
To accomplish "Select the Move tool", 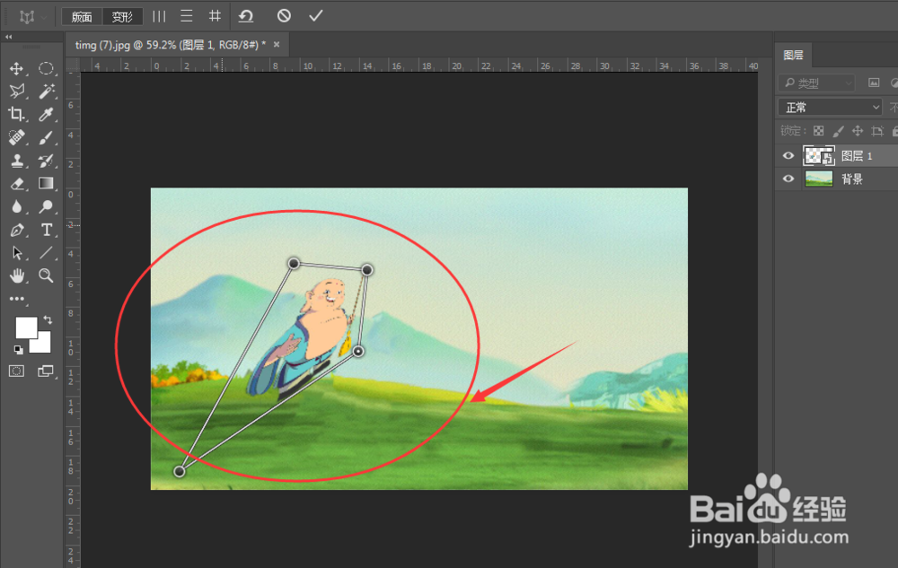I will click(16, 68).
